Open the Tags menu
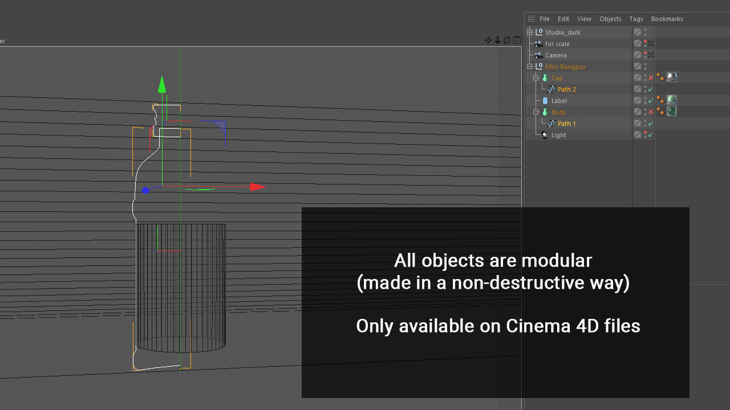 [636, 19]
